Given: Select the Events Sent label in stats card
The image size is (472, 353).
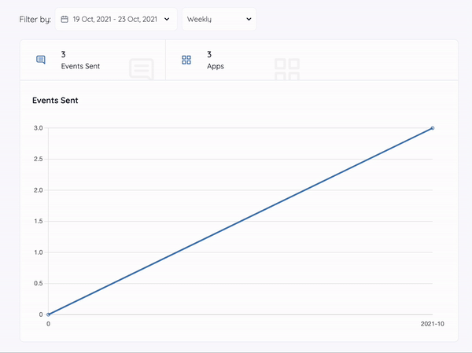Looking at the screenshot, I should pos(80,66).
